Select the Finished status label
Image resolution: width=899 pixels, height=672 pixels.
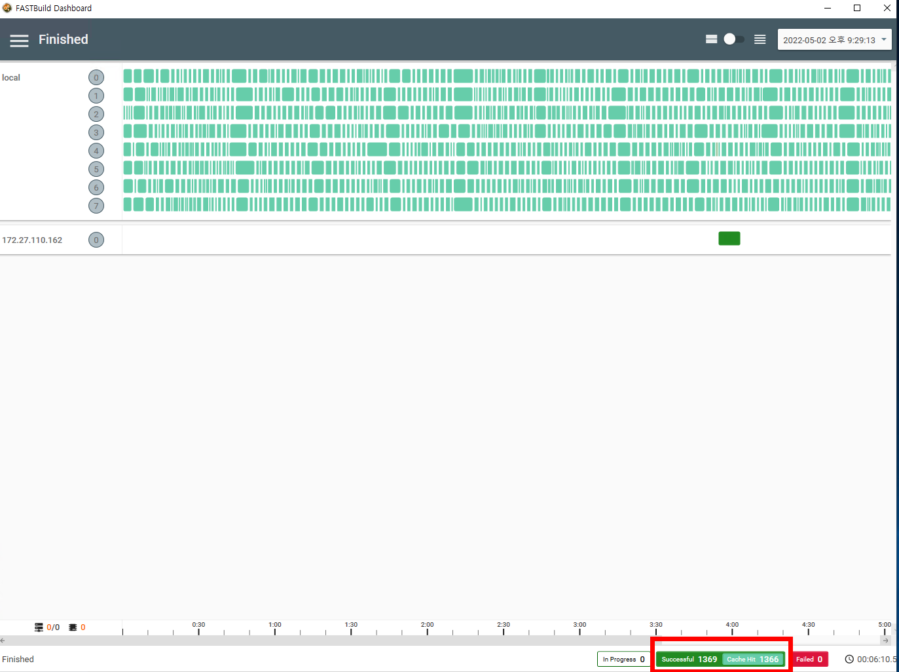tap(18, 659)
